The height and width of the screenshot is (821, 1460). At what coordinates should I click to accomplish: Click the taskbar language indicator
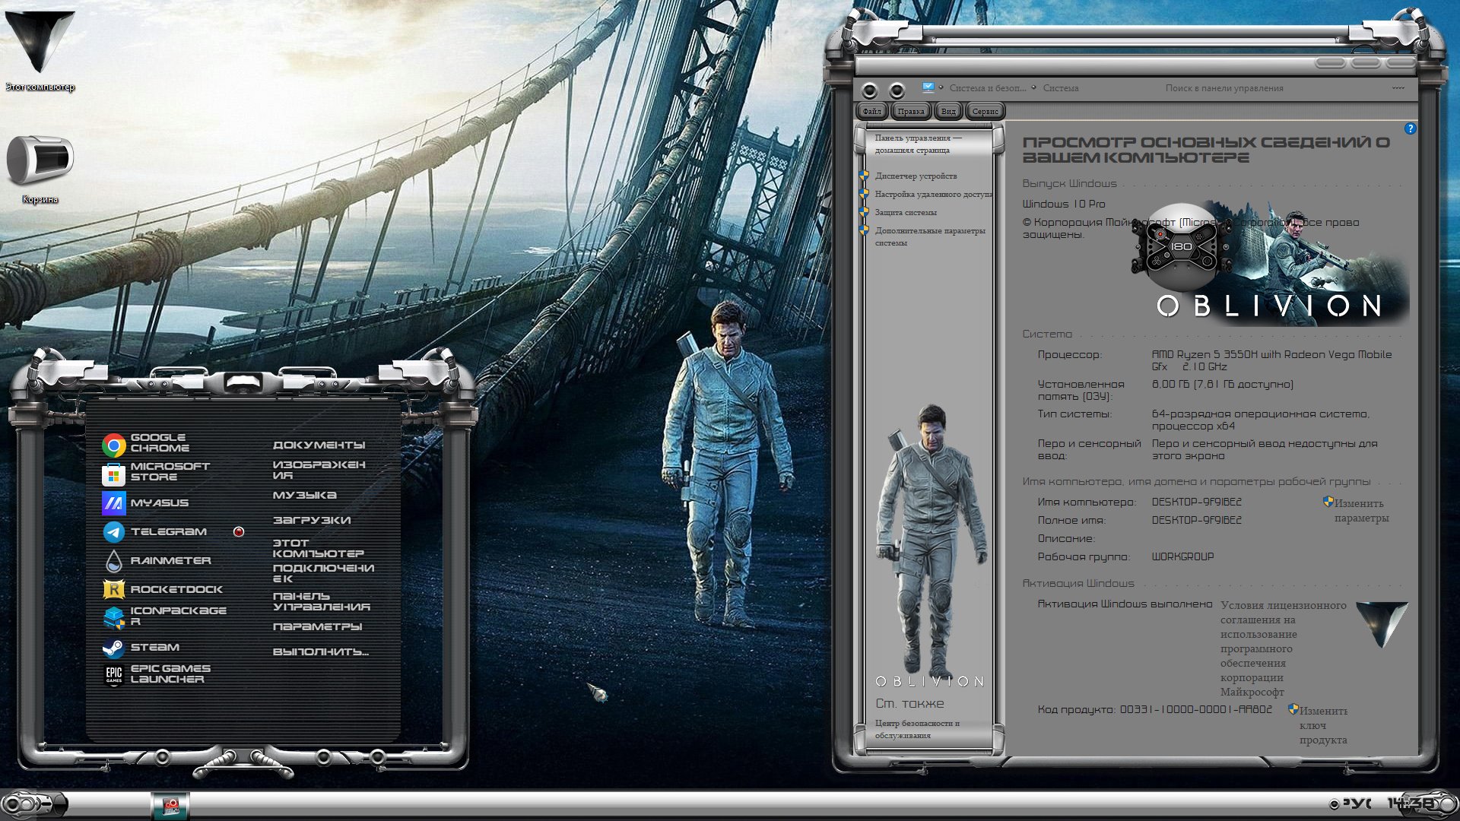(1357, 804)
